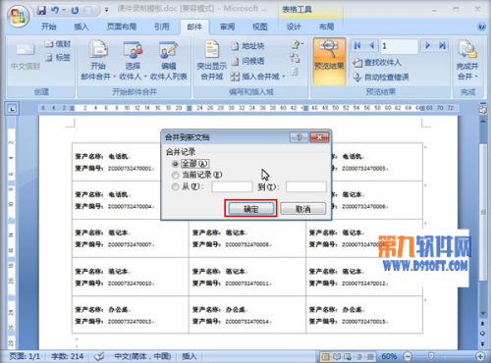491x363 pixels.
Task: Open the 插入 ribbon tab
Action: click(81, 26)
